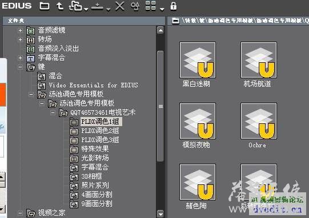This screenshot has height=218, width=309.
Task: Click the icon beside 光影转场
Action: coord(74,159)
